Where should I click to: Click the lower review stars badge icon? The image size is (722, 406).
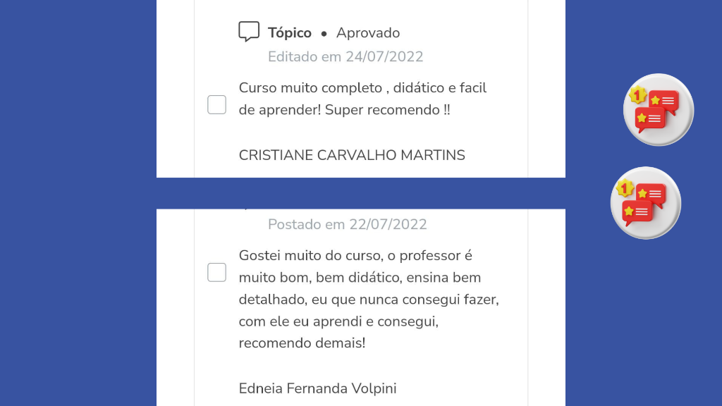click(646, 203)
